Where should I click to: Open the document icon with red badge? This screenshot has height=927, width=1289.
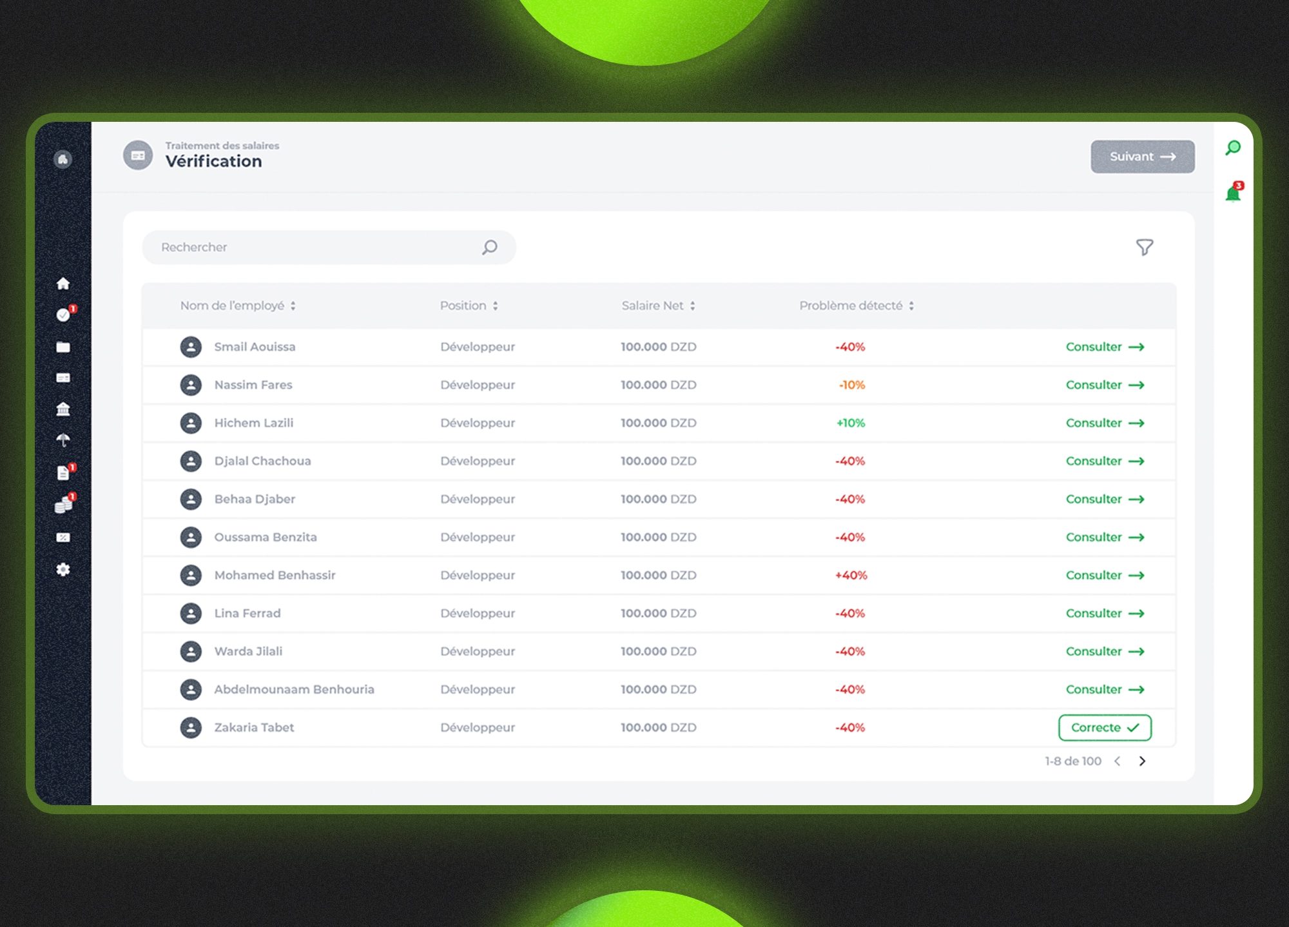pos(64,473)
